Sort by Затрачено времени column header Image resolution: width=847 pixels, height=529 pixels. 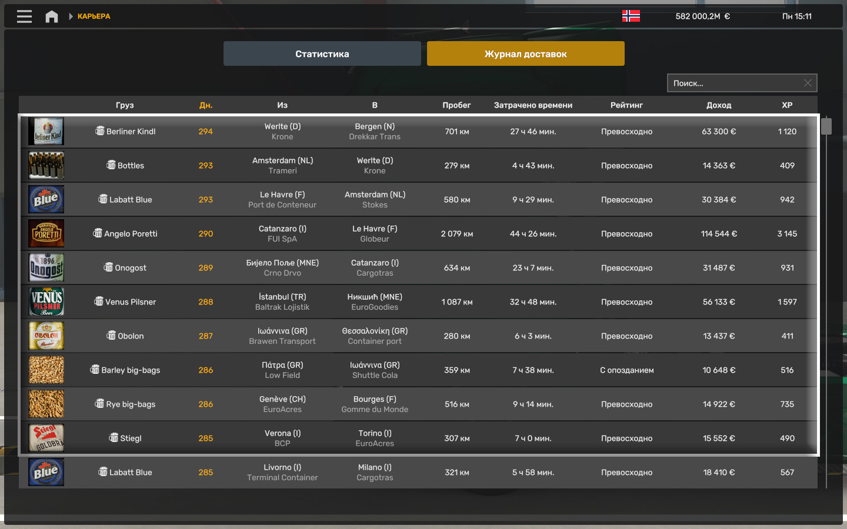(533, 105)
